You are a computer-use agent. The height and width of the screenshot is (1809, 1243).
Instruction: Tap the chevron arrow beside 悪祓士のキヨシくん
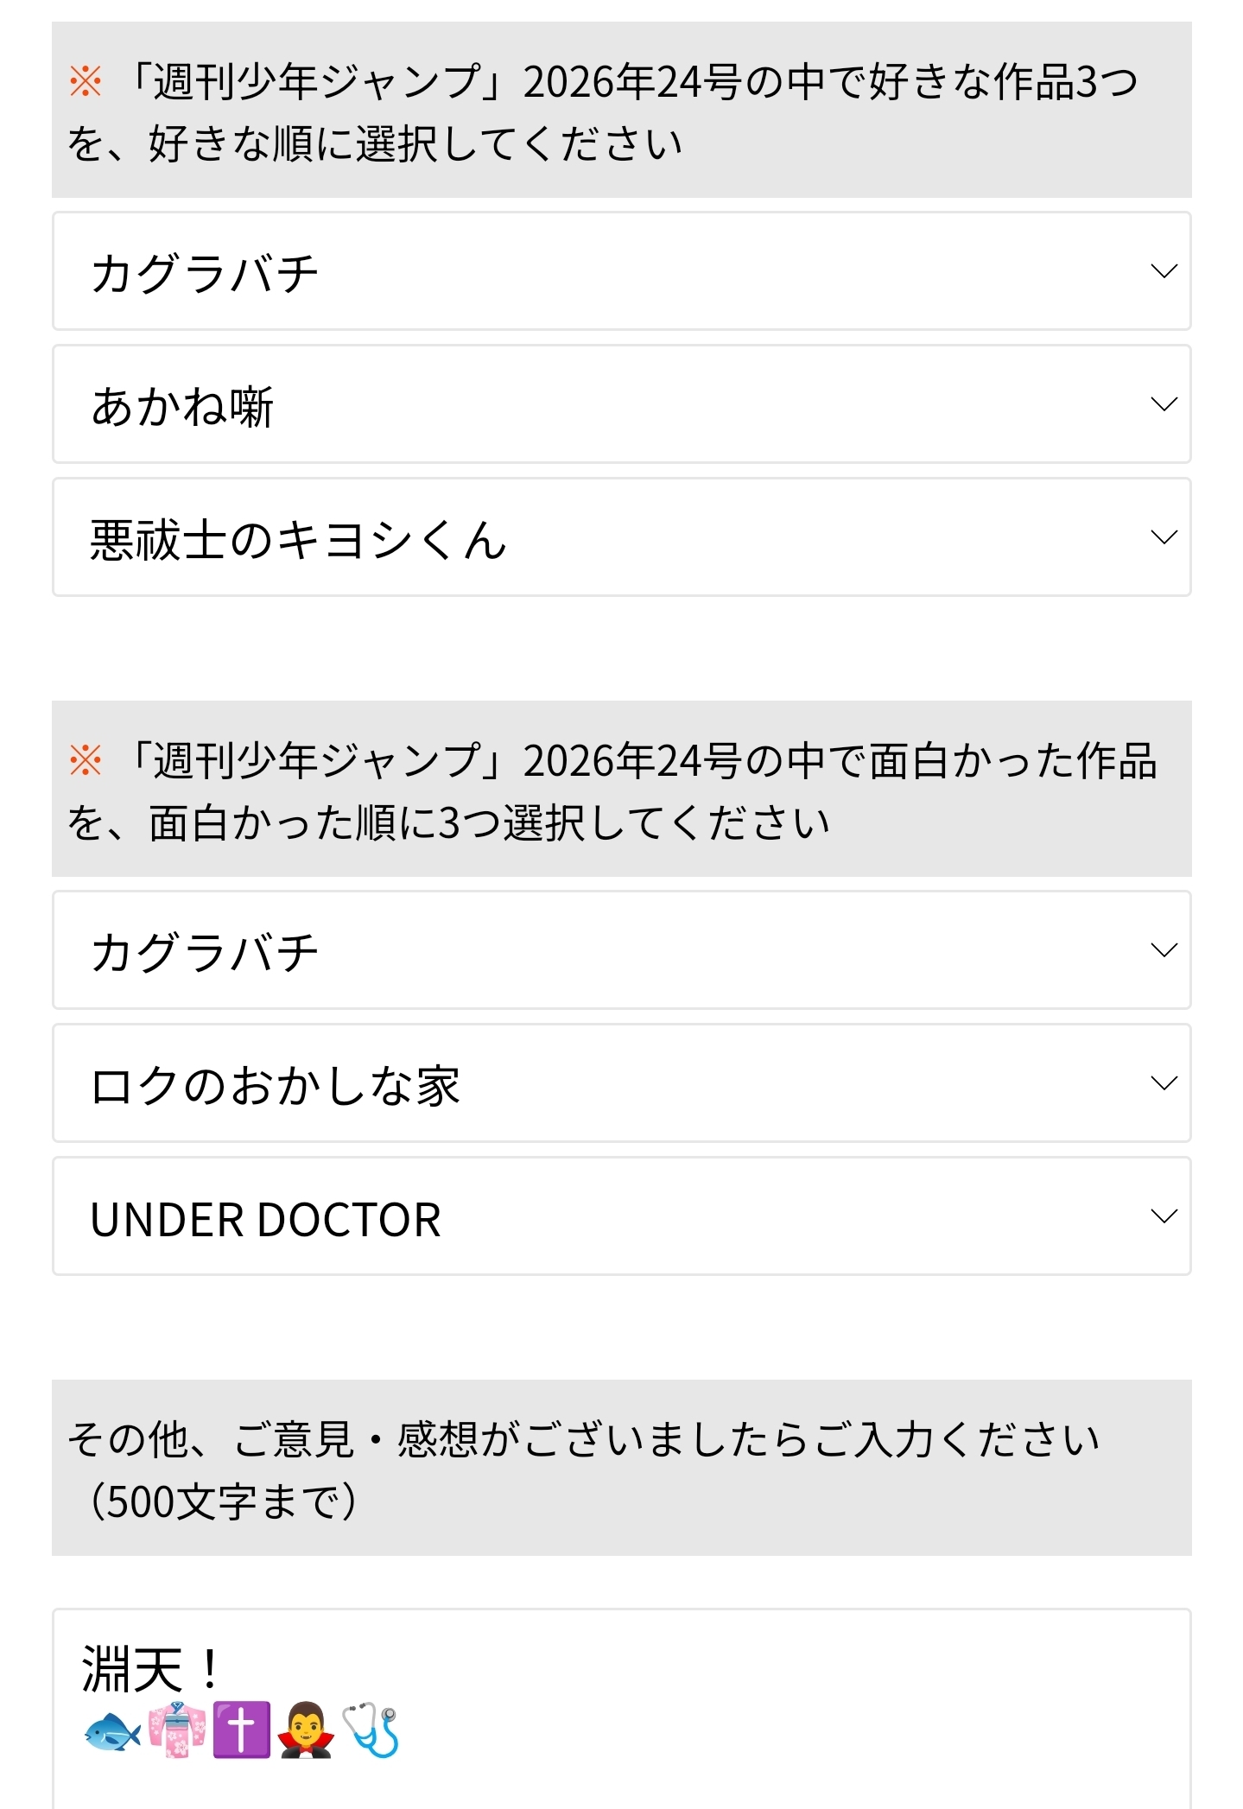[1164, 537]
